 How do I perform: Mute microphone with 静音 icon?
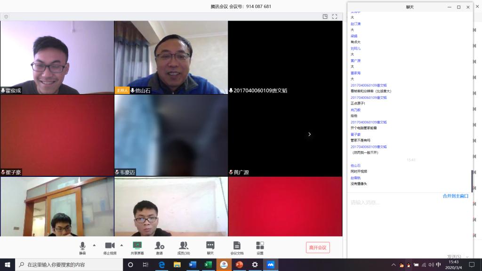pos(82,247)
